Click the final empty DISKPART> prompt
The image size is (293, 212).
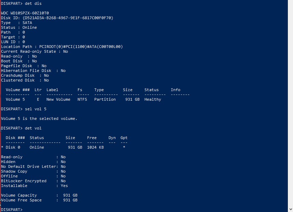point(12,210)
